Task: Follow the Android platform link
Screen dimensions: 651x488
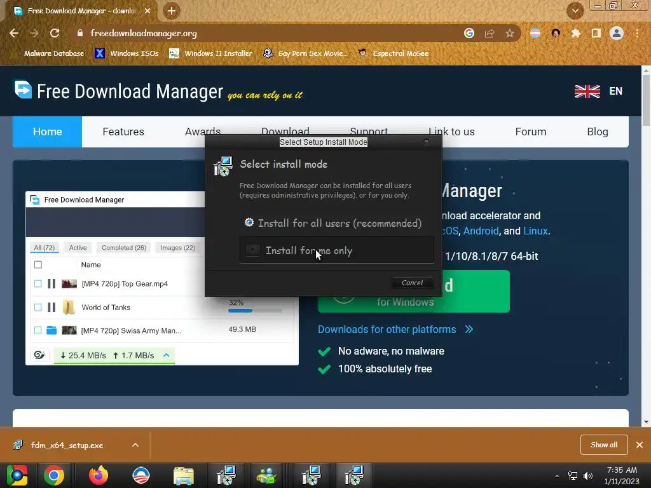Action: (481, 231)
